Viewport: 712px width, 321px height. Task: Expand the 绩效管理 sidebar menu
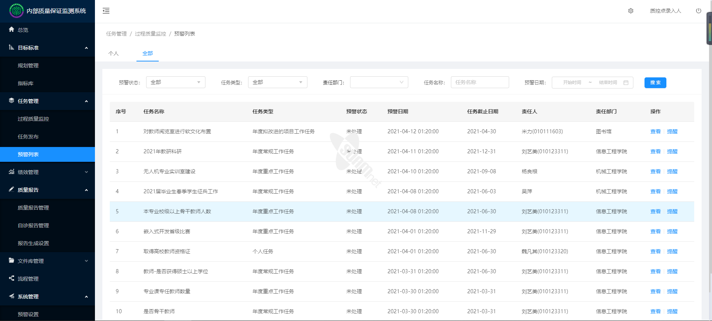(47, 172)
